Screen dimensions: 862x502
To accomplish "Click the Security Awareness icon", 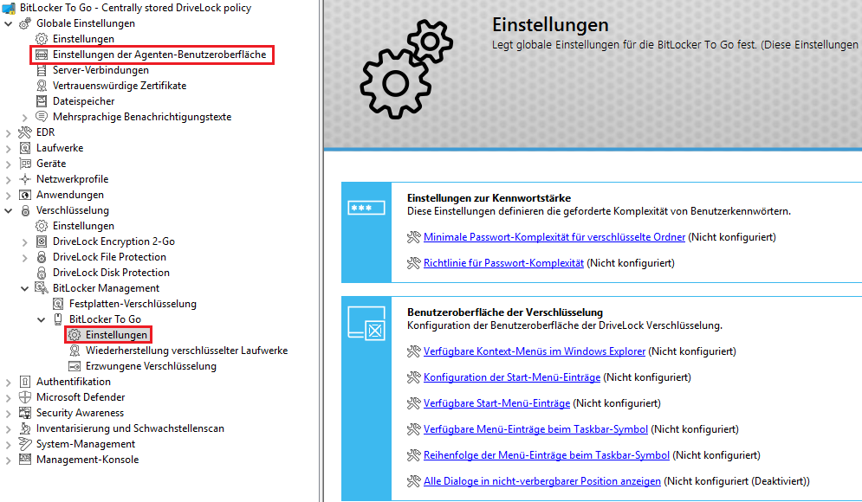I will (25, 413).
